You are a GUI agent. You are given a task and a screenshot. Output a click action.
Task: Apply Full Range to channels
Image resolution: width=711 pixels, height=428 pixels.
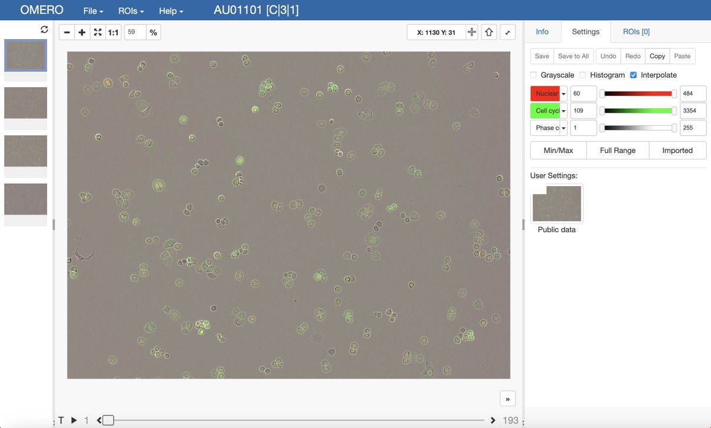coord(617,151)
